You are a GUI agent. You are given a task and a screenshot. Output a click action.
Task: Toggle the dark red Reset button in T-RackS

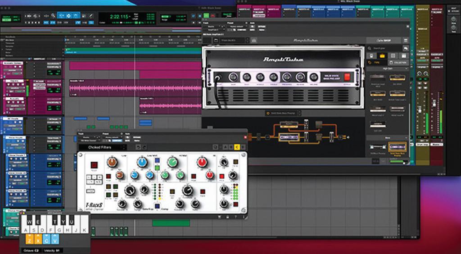[95, 165]
